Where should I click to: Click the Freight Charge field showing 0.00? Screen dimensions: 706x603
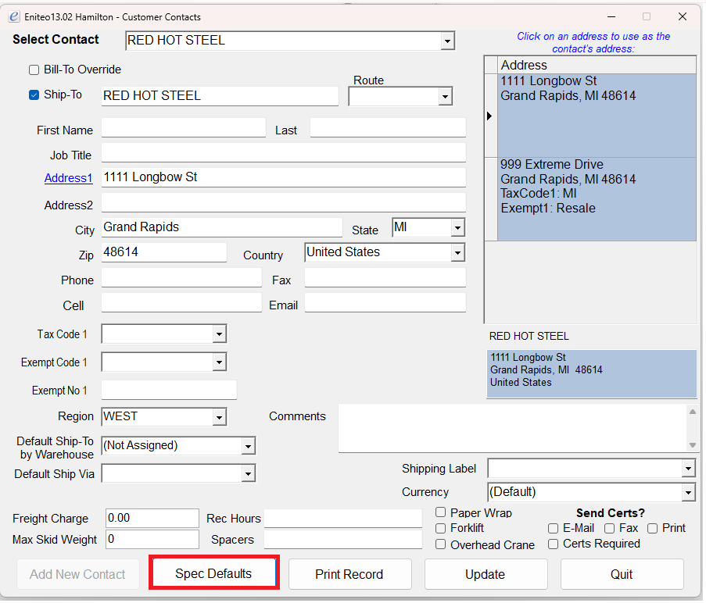(152, 518)
